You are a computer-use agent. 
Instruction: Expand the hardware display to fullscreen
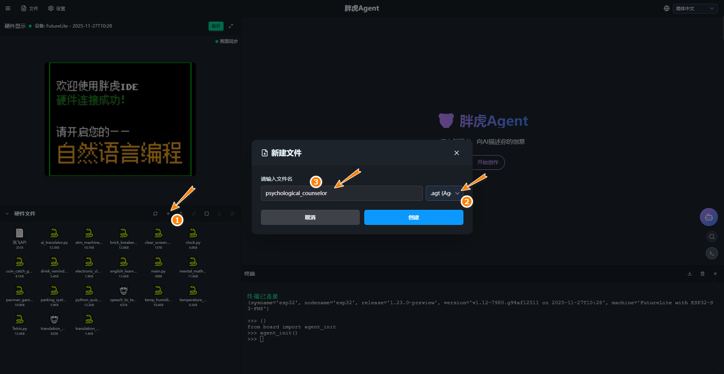[x=231, y=26]
